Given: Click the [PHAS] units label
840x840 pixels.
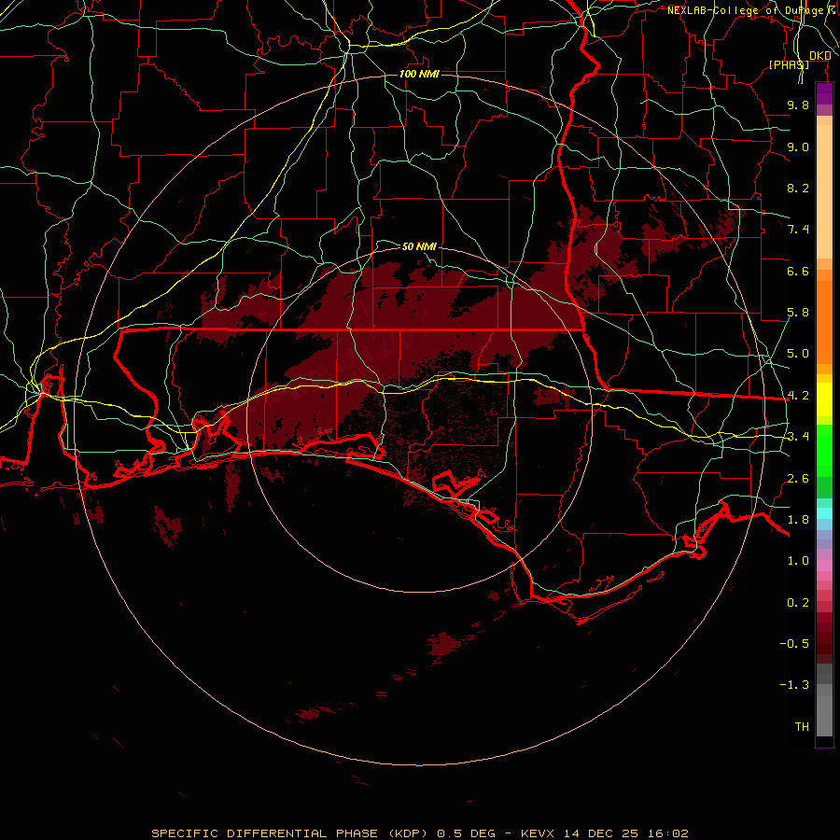Looking at the screenshot, I should 789,64.
